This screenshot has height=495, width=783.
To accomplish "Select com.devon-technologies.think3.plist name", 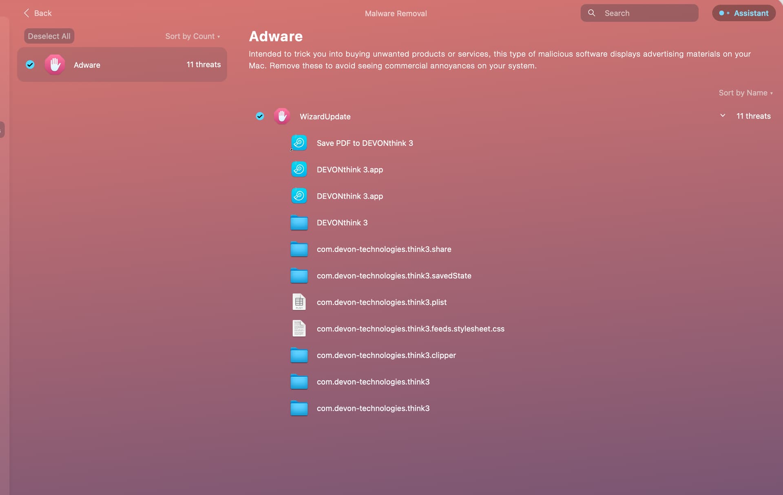I will pyautogui.click(x=382, y=302).
